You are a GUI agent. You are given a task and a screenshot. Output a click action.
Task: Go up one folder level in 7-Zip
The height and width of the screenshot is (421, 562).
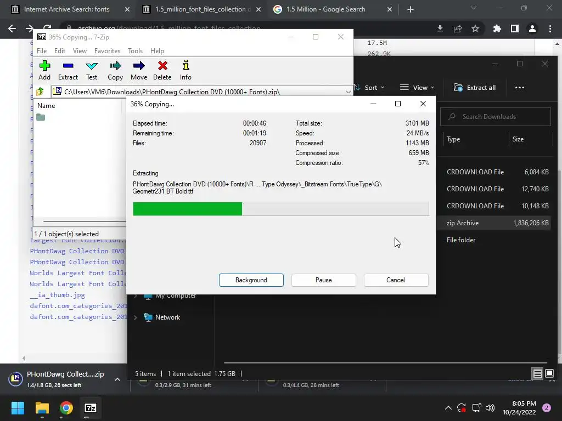40,92
